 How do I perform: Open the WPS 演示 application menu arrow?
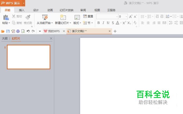tap(24, 3)
